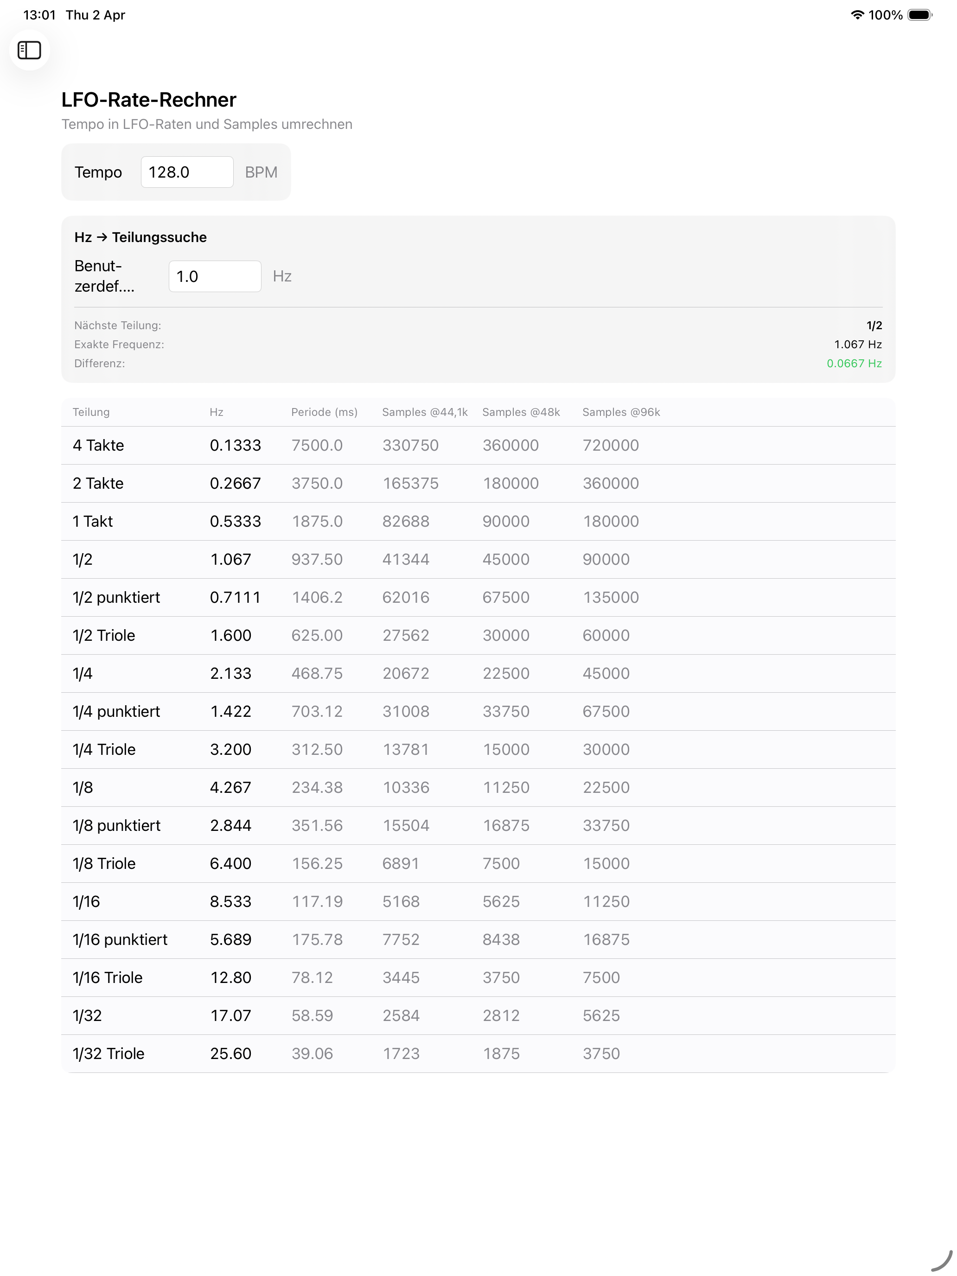
Task: Select the 1/32 Triole row
Action: [478, 1053]
